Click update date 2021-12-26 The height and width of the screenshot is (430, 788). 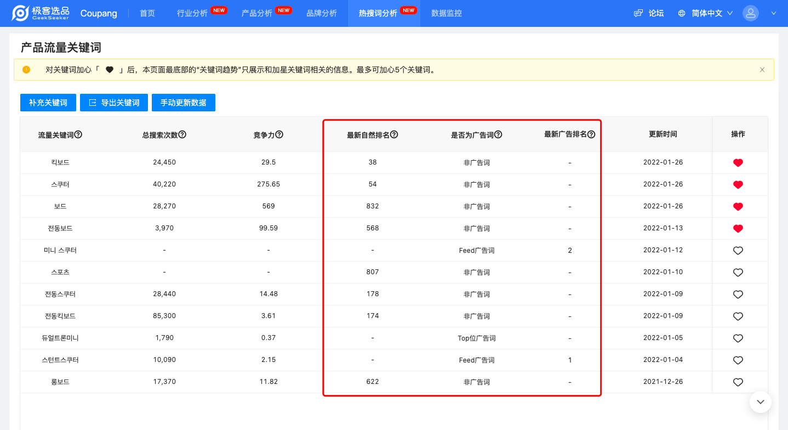(x=663, y=382)
